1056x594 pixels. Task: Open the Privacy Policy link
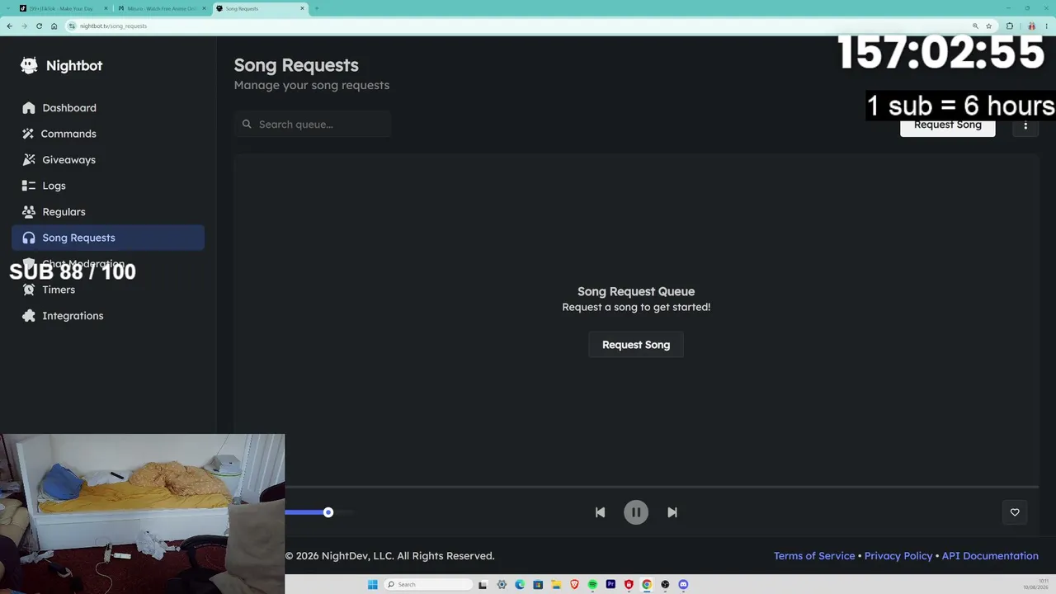coord(898,556)
